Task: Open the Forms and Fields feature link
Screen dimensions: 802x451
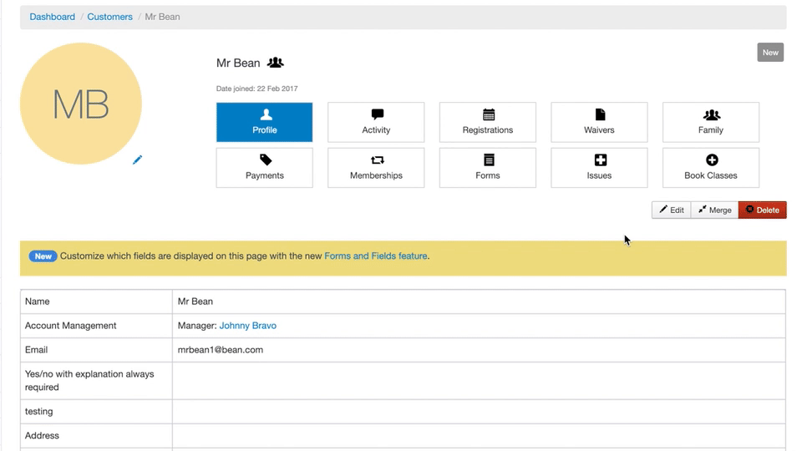Action: 375,256
